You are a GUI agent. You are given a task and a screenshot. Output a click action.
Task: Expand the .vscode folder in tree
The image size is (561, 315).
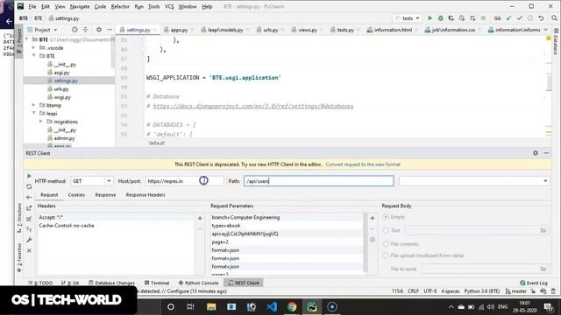33,47
